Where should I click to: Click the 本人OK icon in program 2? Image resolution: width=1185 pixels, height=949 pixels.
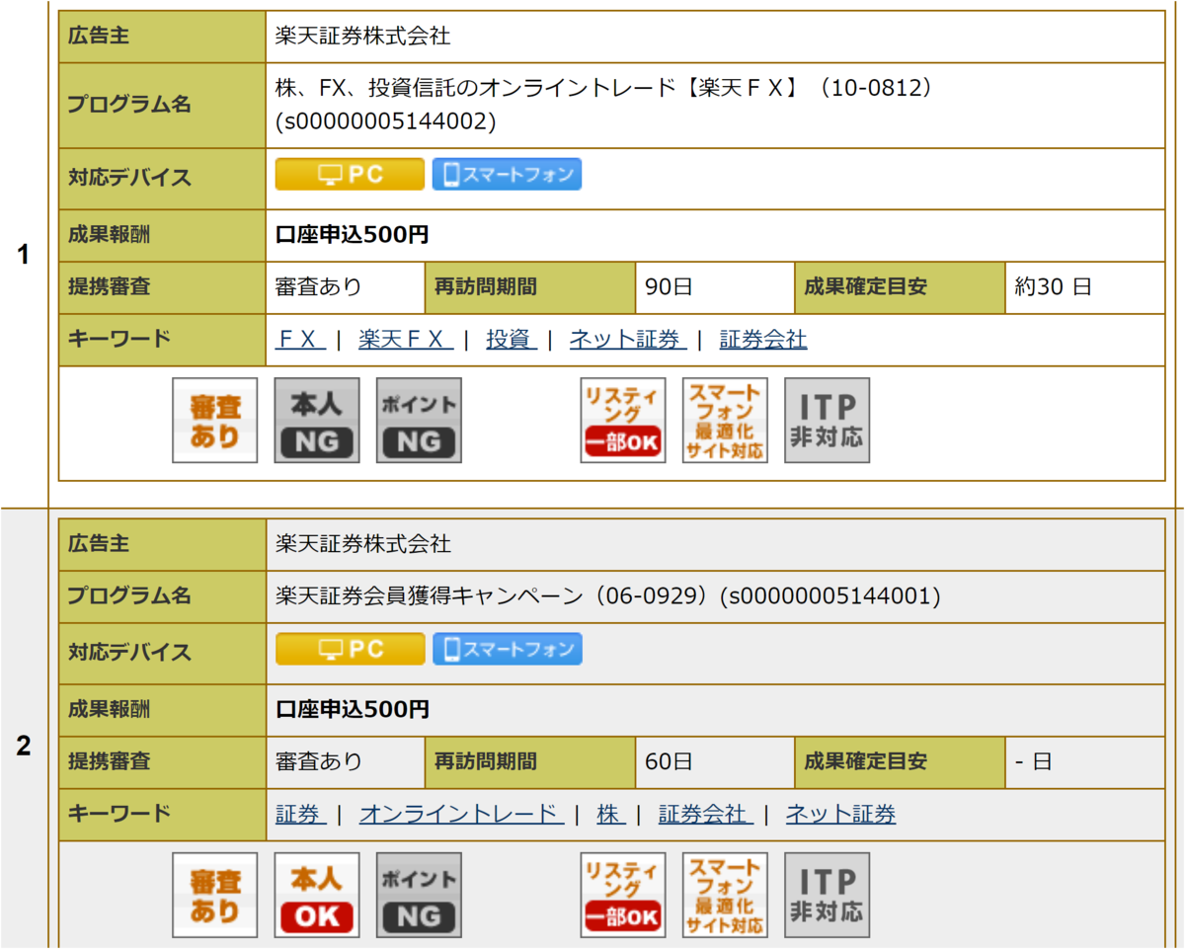[317, 896]
